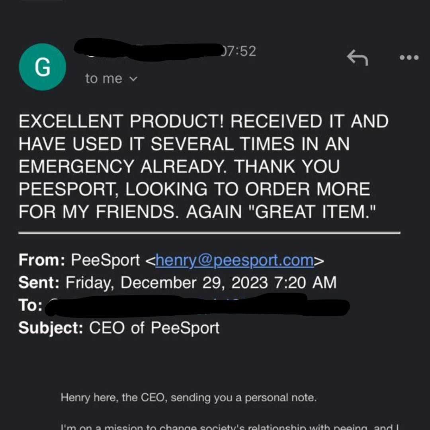Tap the "to me" recipient label
This screenshot has height=430, width=430.
click(x=104, y=78)
